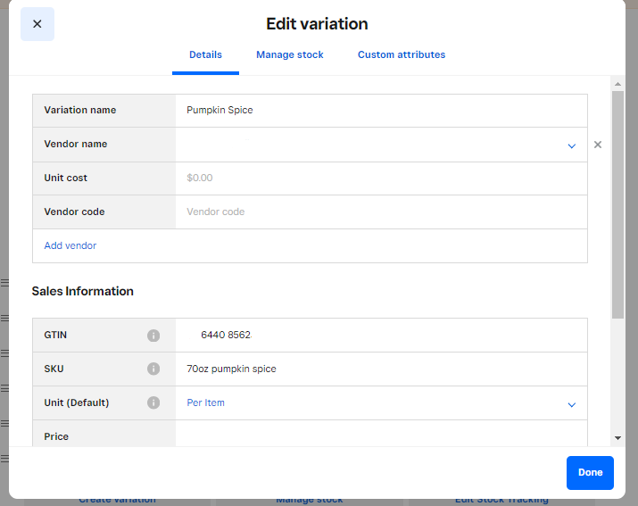The height and width of the screenshot is (506, 638).
Task: Click the dialog's vertical scrollbar thumb
Action: pos(617,203)
